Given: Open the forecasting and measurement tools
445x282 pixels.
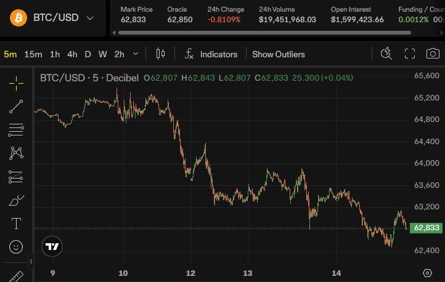Looking at the screenshot, I should pyautogui.click(x=16, y=177).
